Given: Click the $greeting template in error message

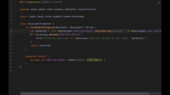Looking at the screenshot, I should coord(137,38).
